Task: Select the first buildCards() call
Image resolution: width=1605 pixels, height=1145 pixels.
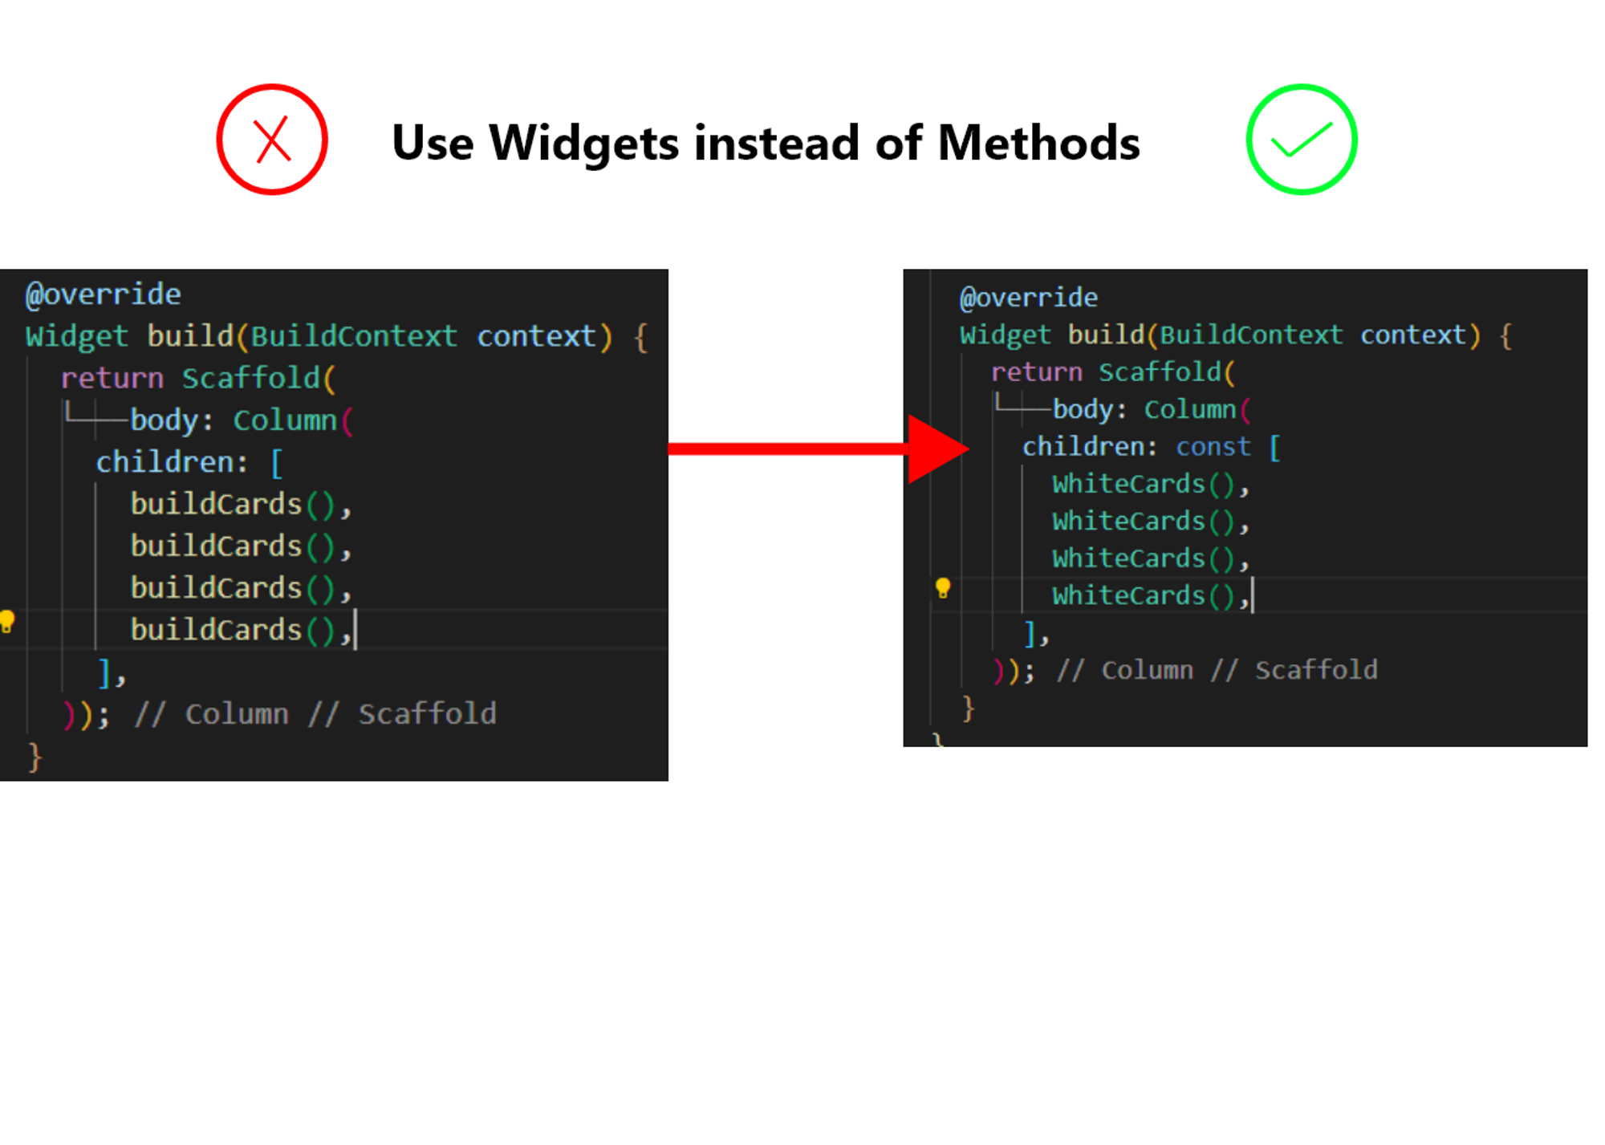Action: pos(241,504)
